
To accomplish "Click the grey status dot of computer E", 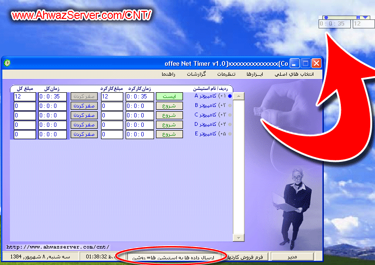I will (x=230, y=134).
